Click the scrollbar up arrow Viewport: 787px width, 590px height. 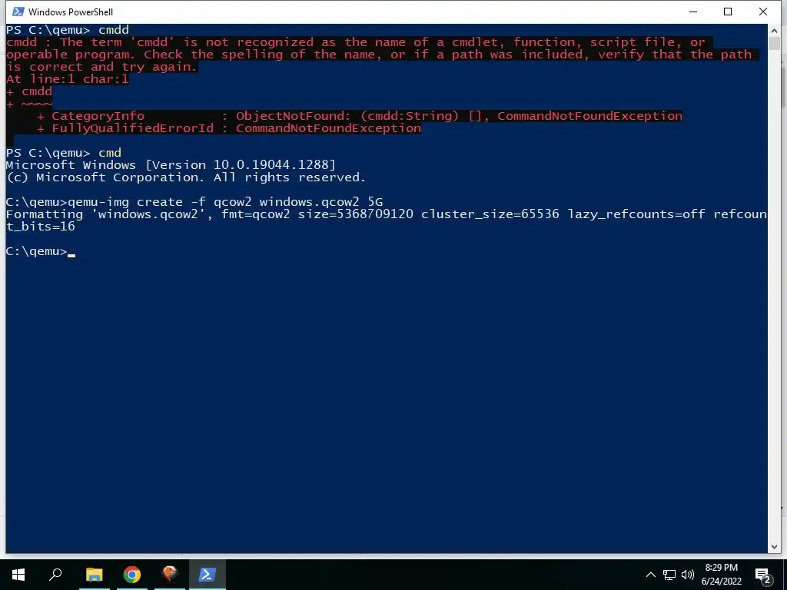[x=774, y=31]
